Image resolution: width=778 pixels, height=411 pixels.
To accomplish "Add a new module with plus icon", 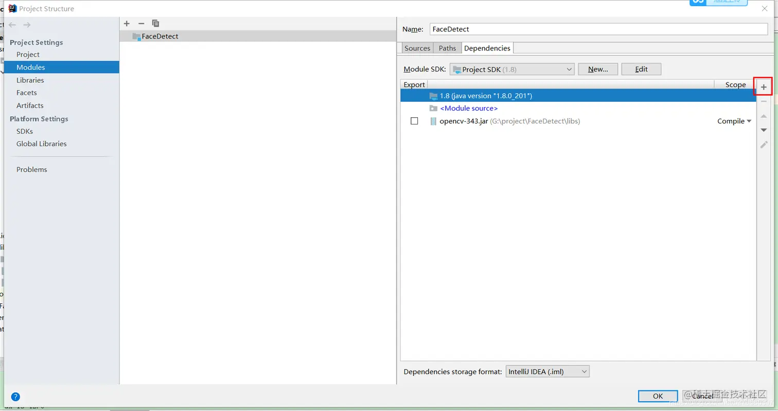I will click(127, 24).
